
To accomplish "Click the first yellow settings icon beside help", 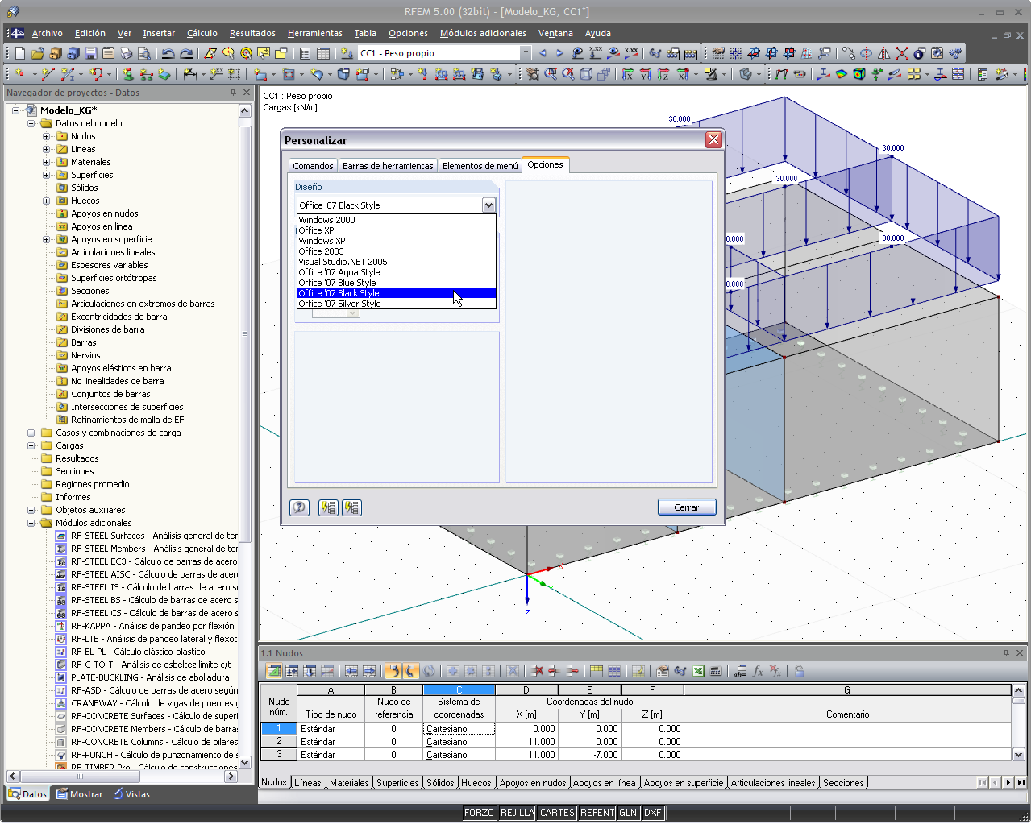I will [327, 507].
